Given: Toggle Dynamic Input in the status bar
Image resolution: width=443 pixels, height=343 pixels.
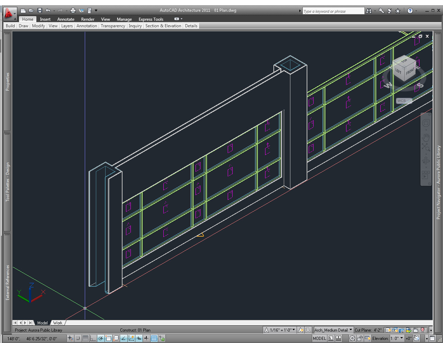Looking at the screenshot, I should [x=139, y=339].
